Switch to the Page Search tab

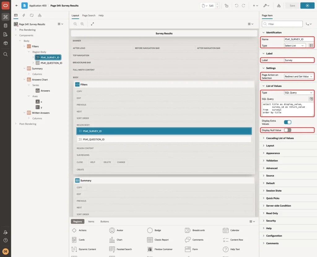(89, 15)
